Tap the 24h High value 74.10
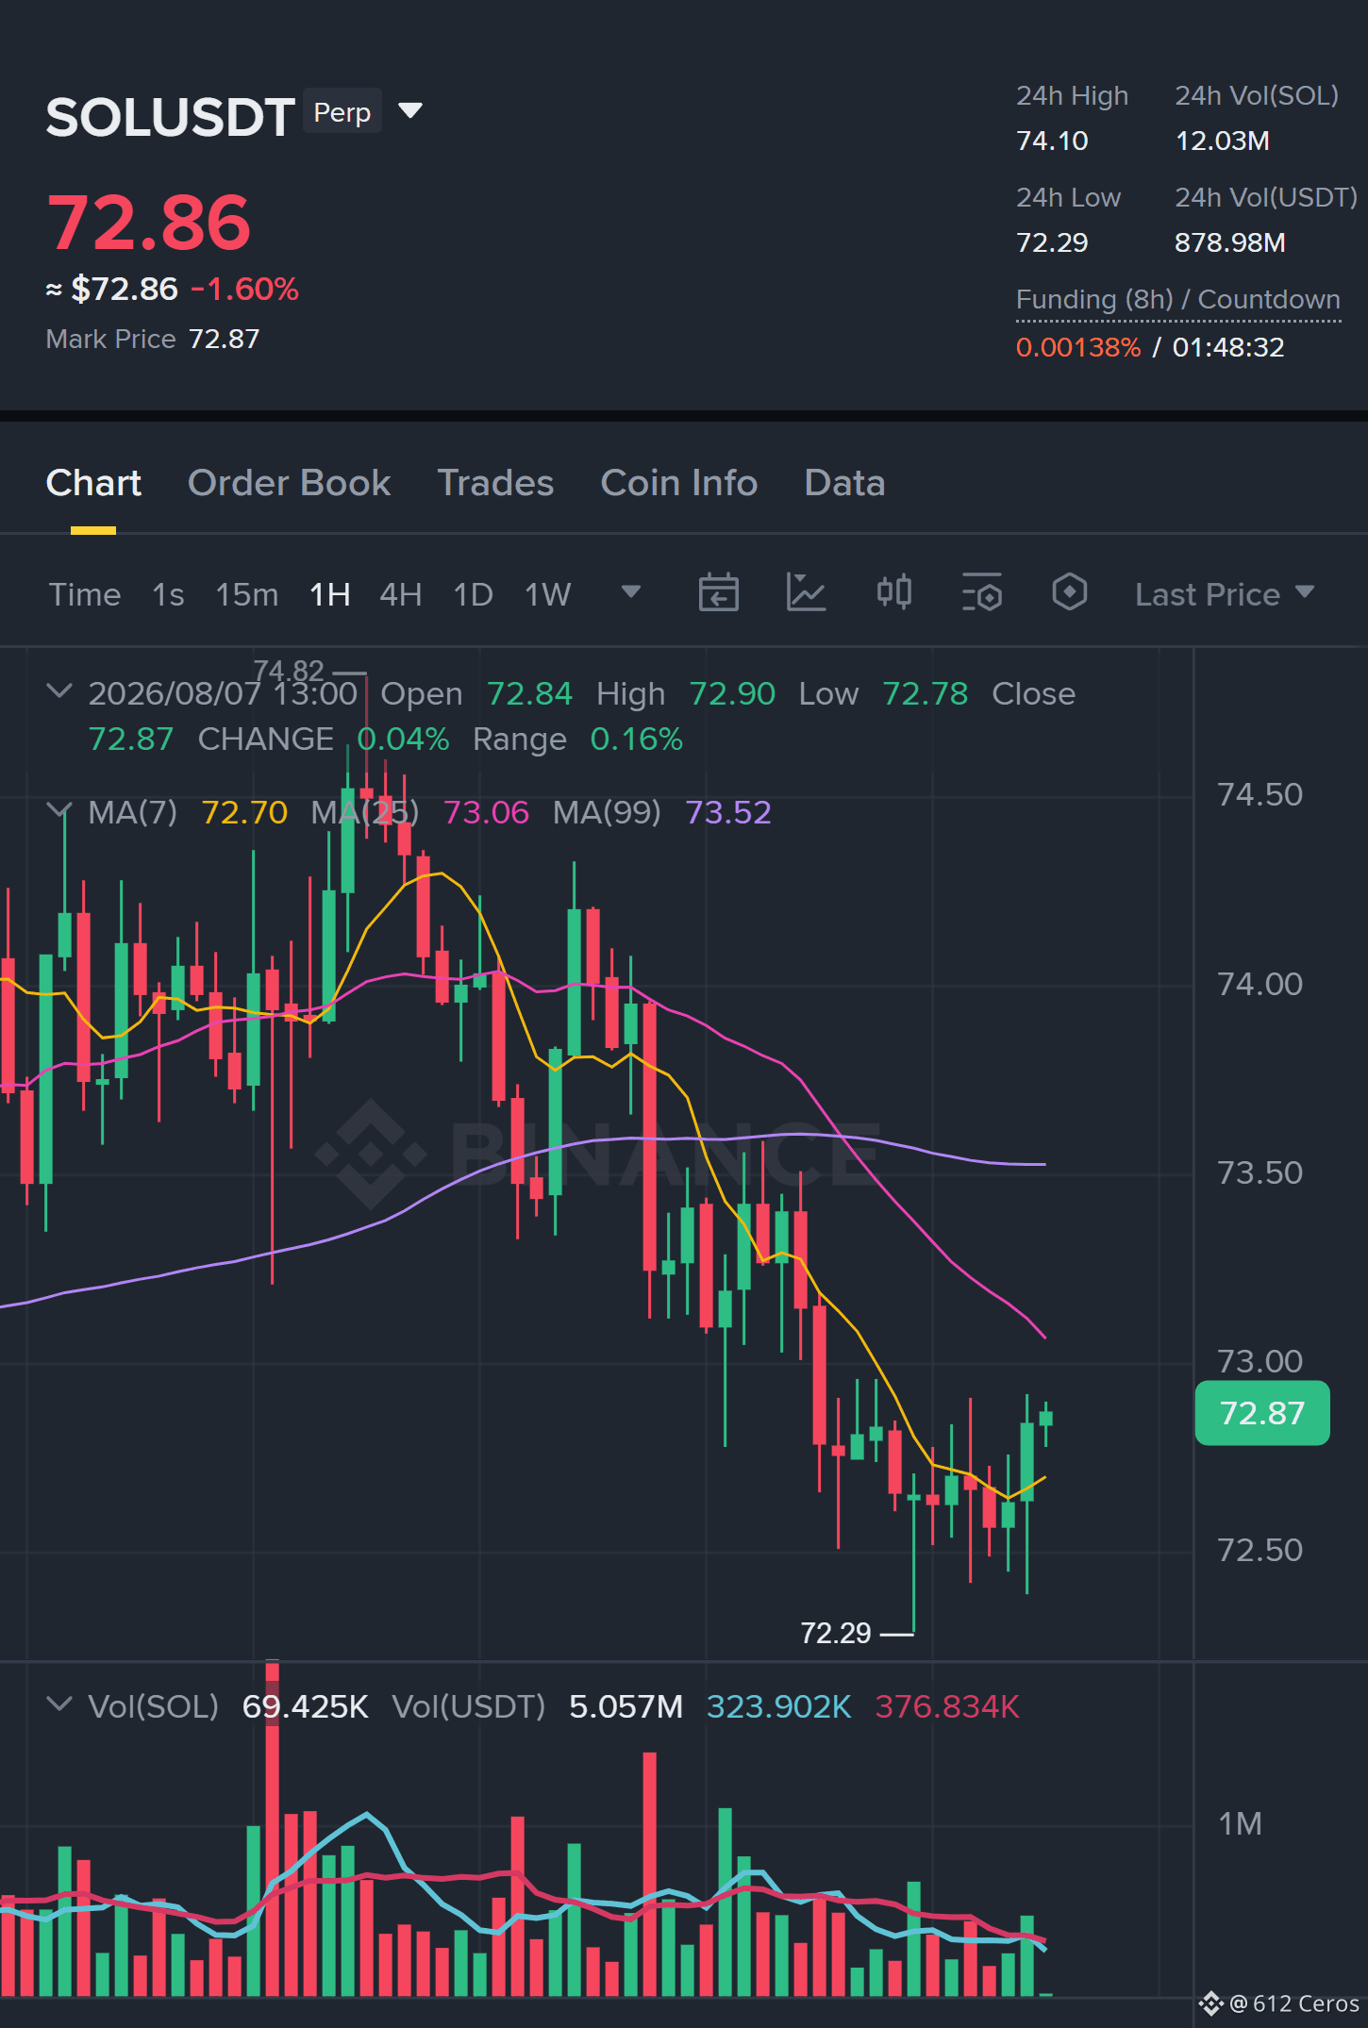The width and height of the screenshot is (1368, 2028). (1052, 141)
